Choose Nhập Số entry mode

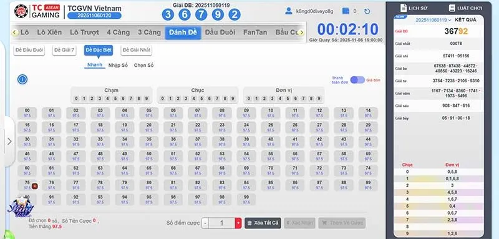[118, 66]
